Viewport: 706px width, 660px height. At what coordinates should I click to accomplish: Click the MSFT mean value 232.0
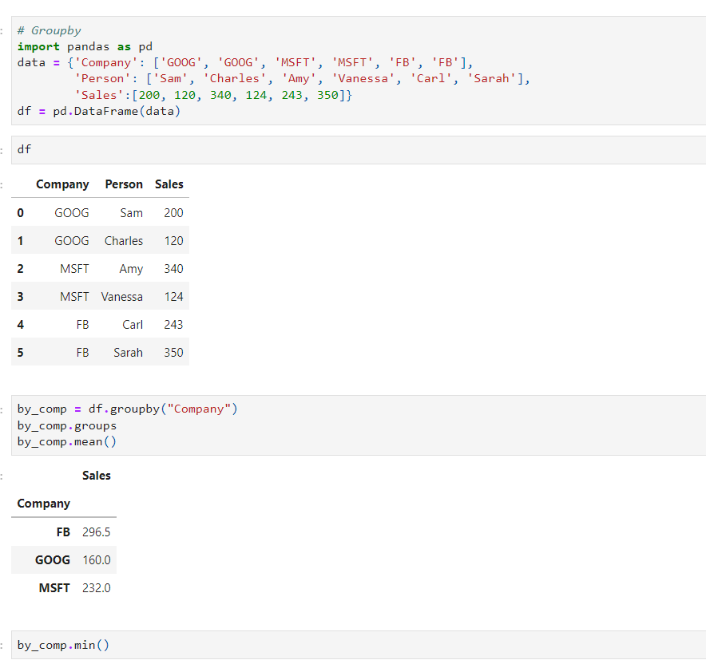(97, 587)
